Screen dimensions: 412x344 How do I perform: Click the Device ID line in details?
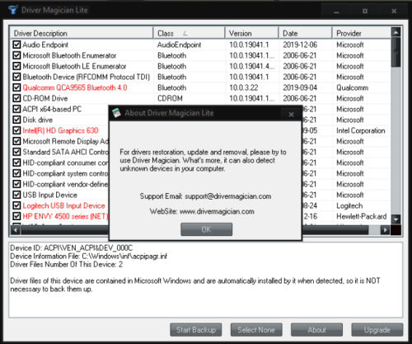tap(72, 247)
